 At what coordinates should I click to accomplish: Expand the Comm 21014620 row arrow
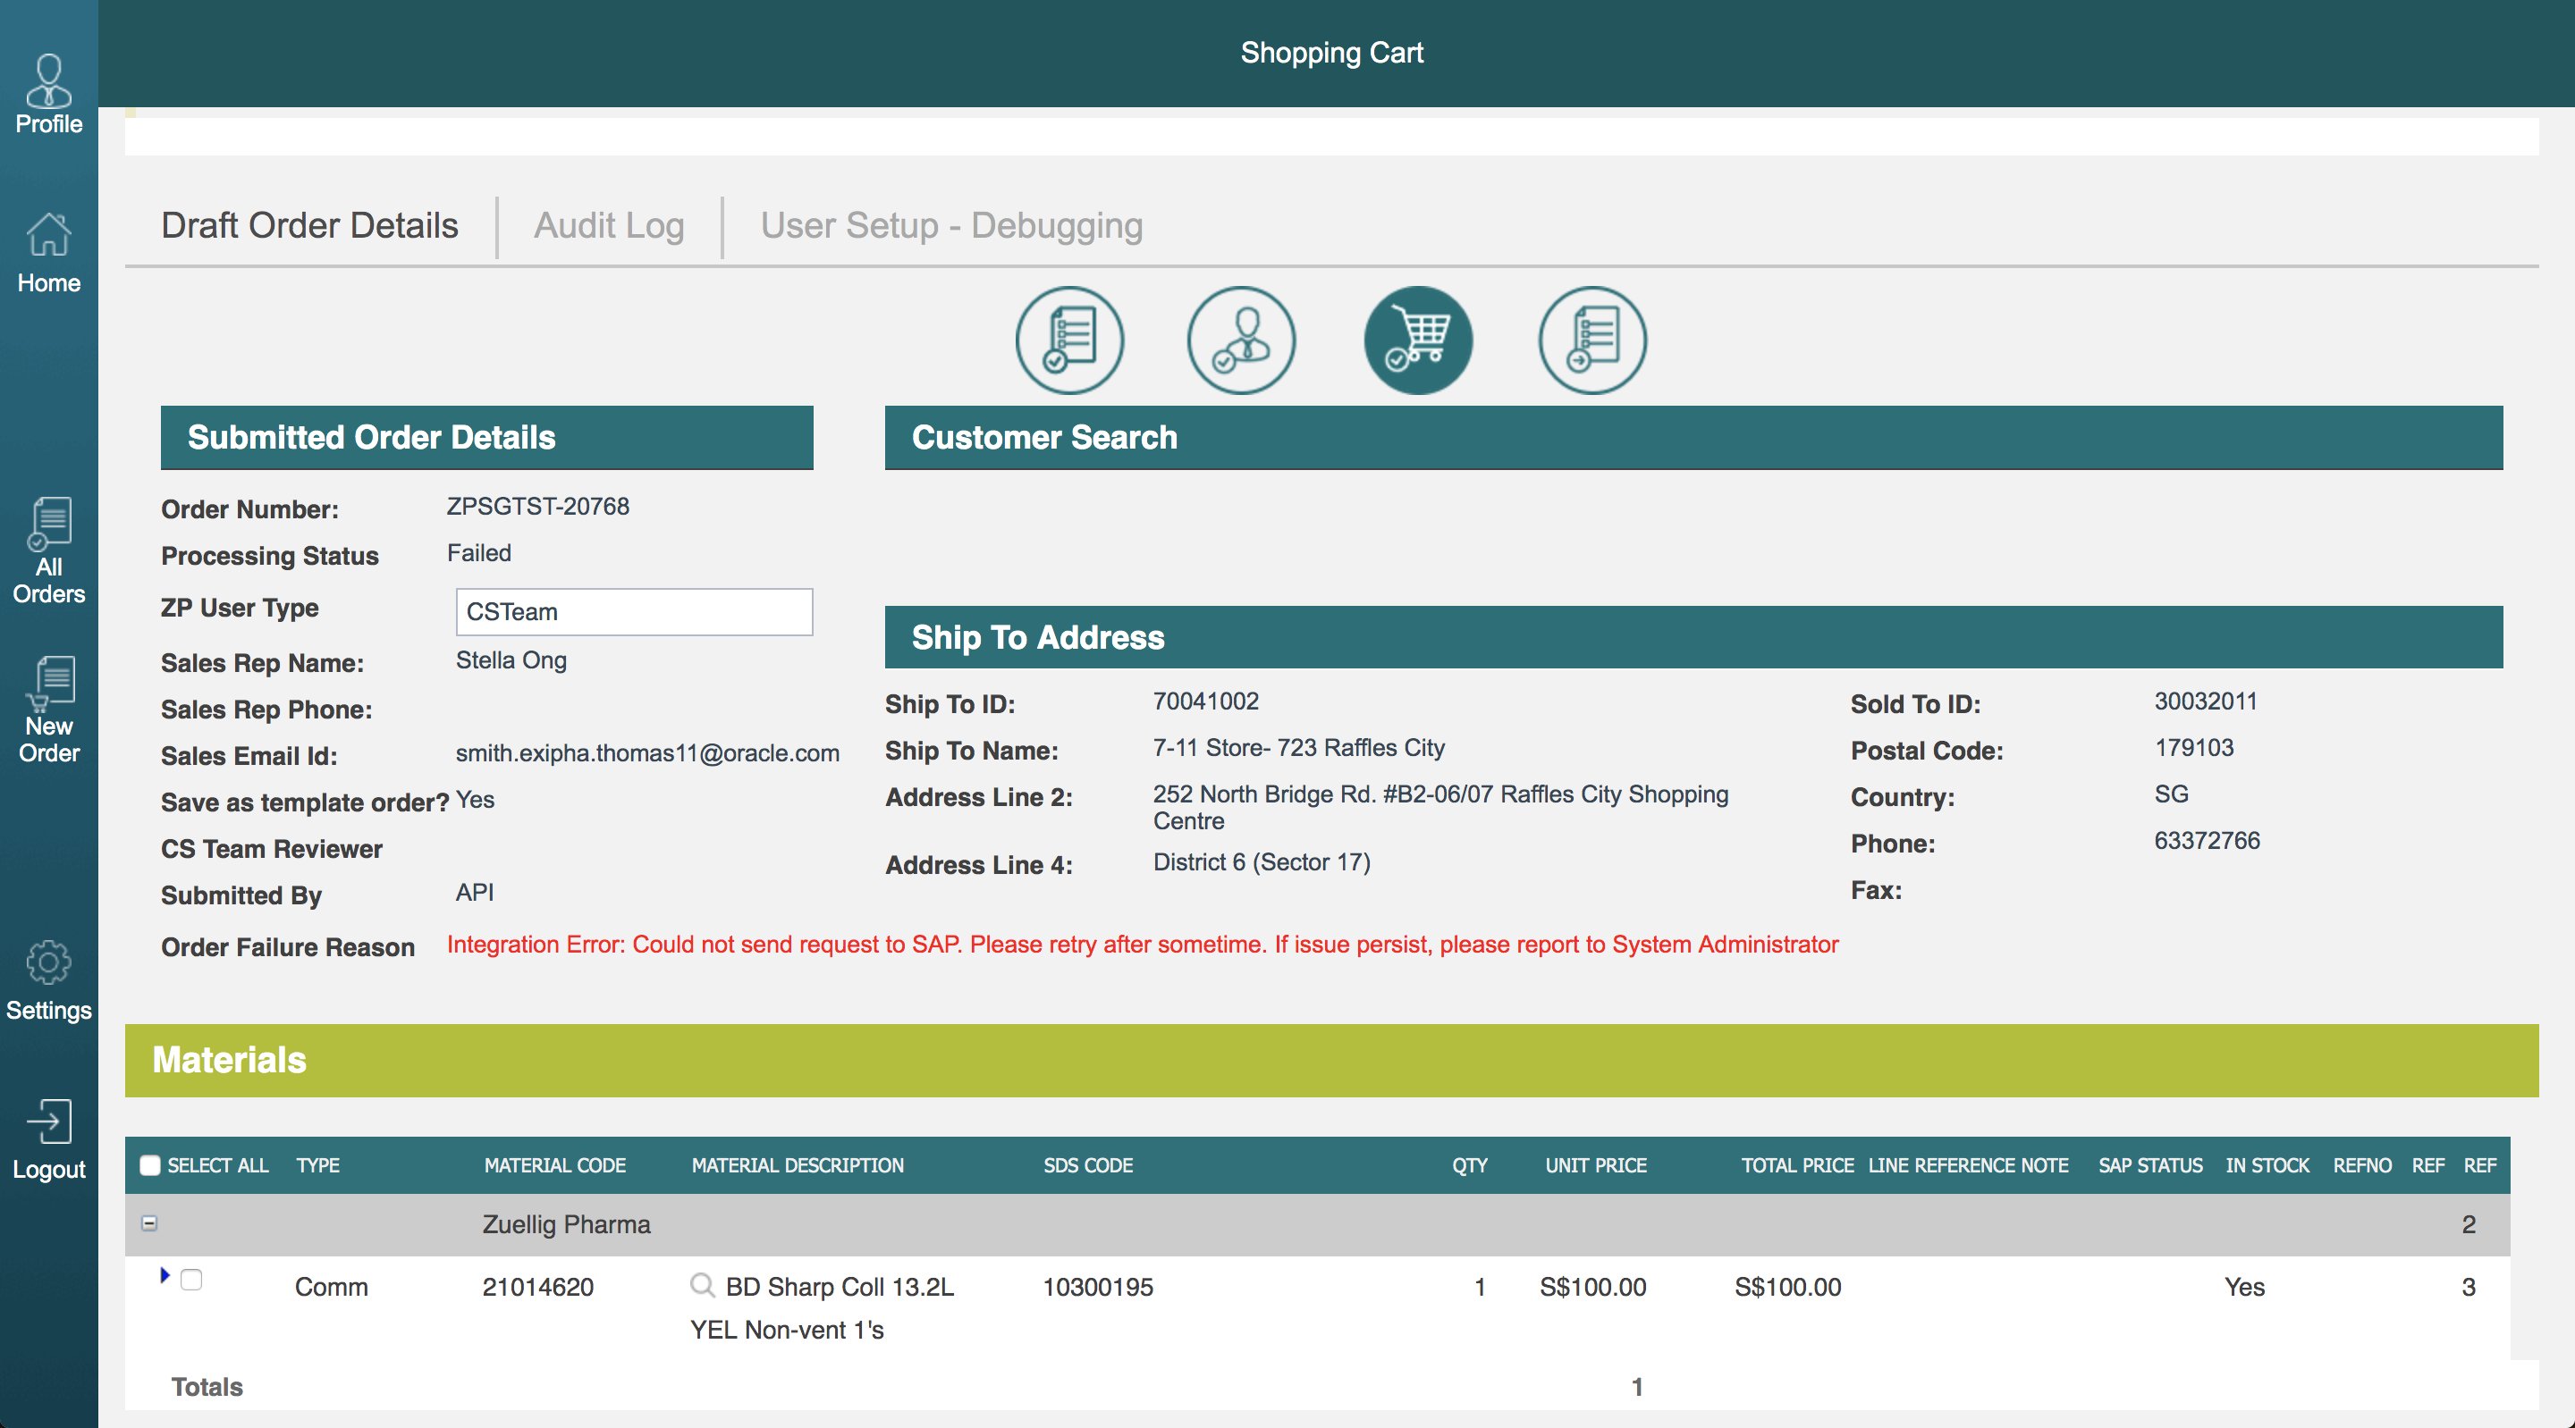[x=165, y=1275]
